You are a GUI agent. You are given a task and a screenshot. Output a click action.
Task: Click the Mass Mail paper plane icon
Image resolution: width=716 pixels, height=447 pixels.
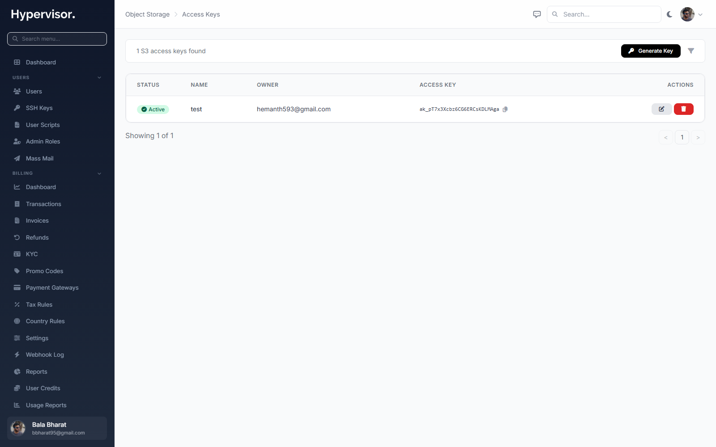(17, 158)
